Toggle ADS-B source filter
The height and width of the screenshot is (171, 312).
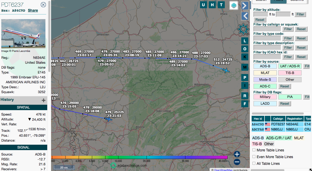click(265, 66)
